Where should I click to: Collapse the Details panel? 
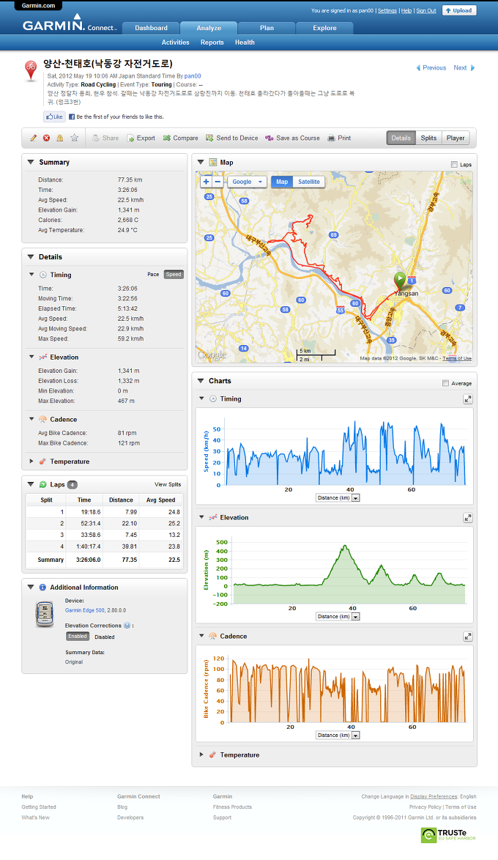coord(31,256)
